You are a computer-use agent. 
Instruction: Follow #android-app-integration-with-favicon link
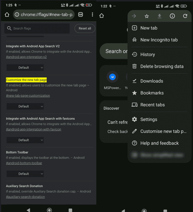click(34, 129)
